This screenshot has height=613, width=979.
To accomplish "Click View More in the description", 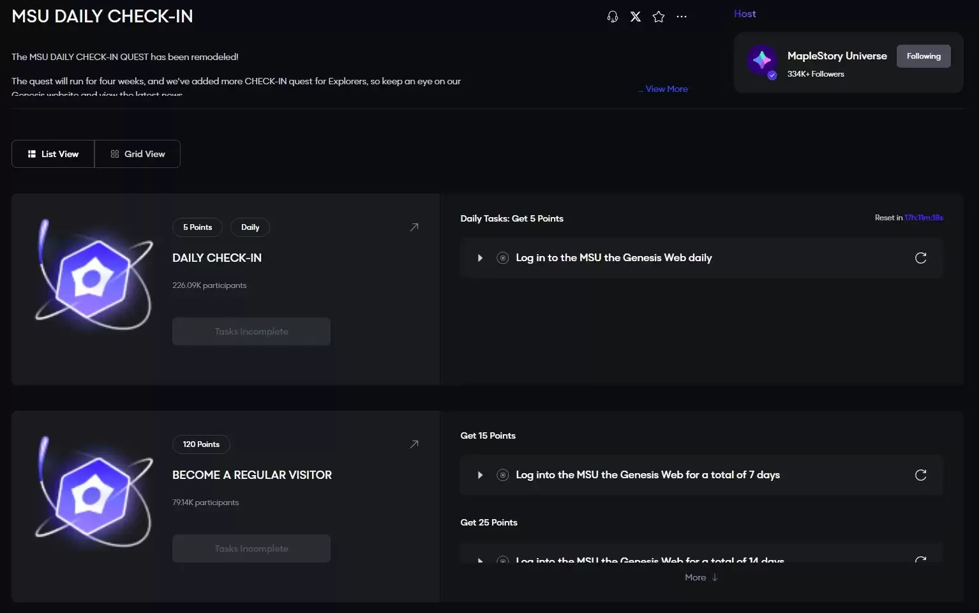I will (666, 89).
